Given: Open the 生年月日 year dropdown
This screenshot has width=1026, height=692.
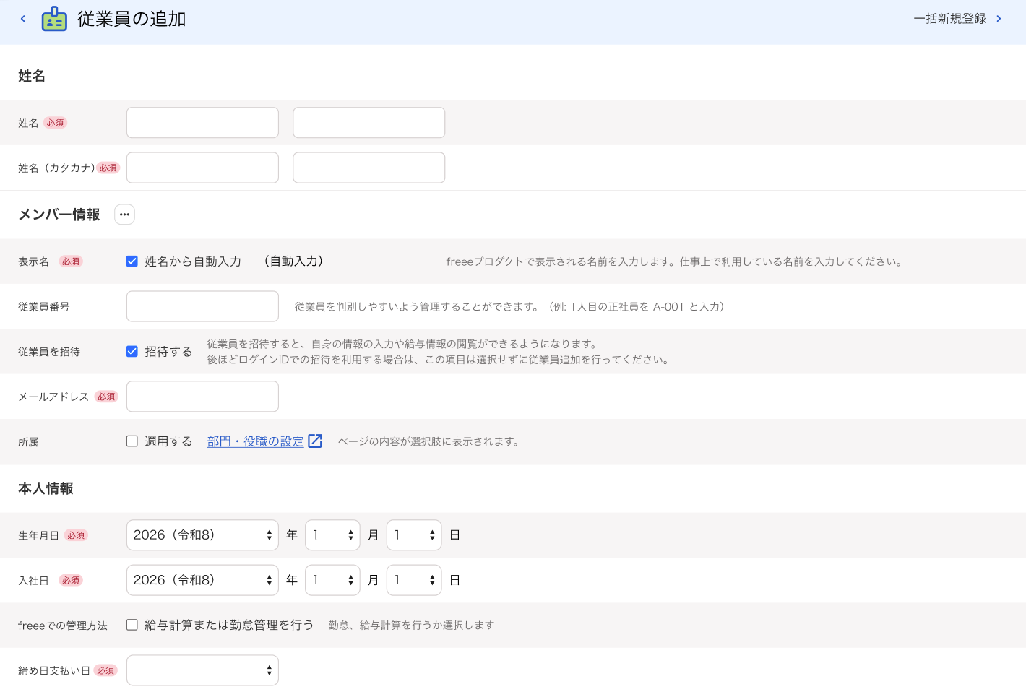Looking at the screenshot, I should (x=202, y=535).
